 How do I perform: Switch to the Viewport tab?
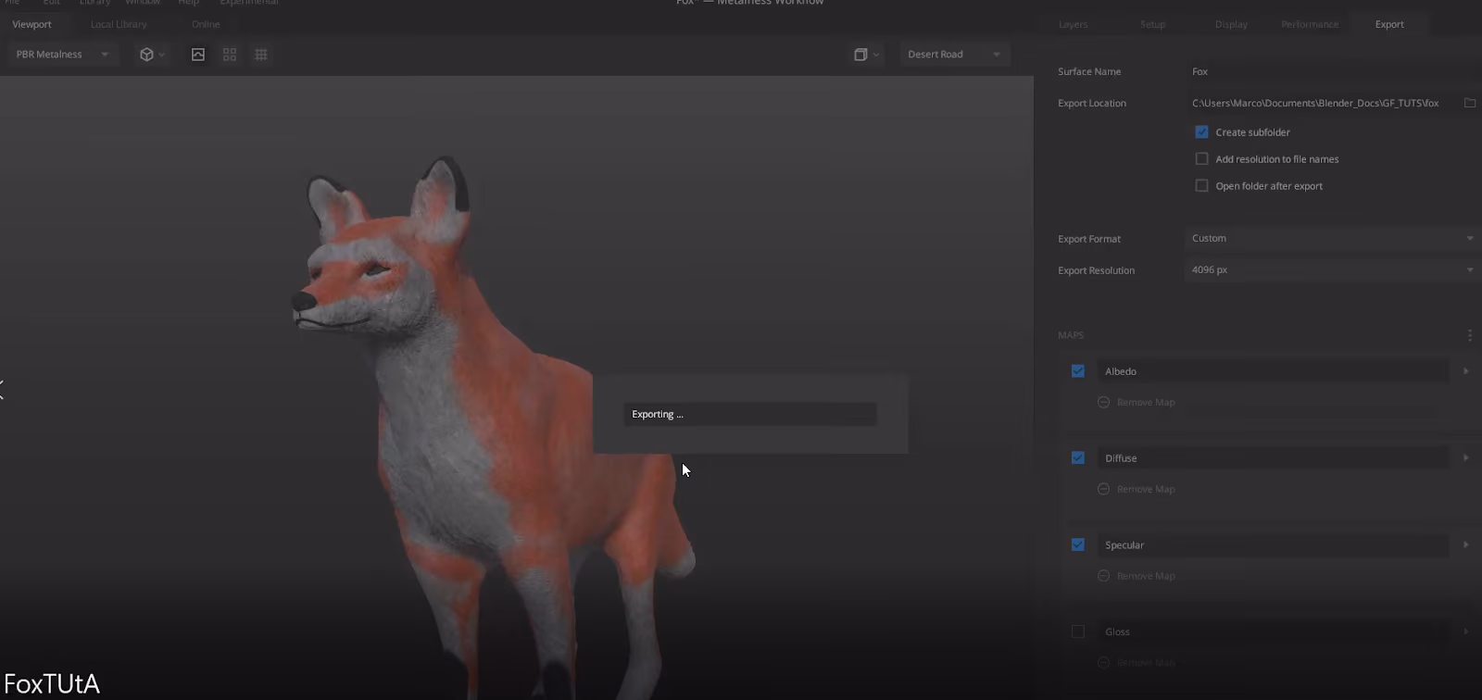pos(31,24)
